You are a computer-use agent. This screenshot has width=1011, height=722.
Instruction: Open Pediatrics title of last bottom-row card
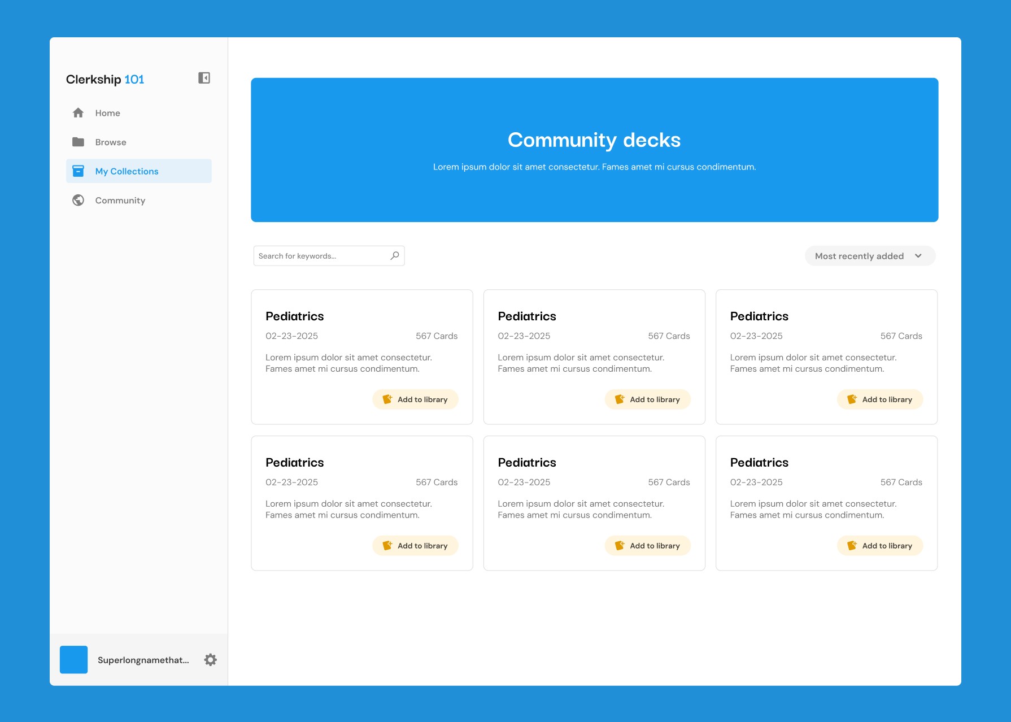[x=759, y=463]
